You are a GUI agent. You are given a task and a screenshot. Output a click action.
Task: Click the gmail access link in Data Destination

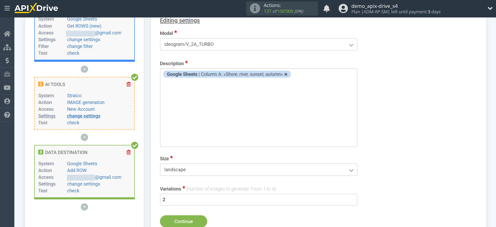(94, 177)
